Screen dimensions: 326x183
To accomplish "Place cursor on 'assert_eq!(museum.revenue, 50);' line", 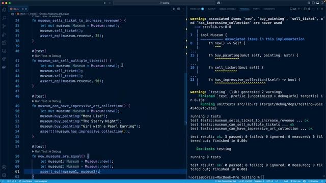I will 71,81.
